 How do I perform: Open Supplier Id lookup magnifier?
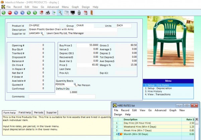(42, 34)
